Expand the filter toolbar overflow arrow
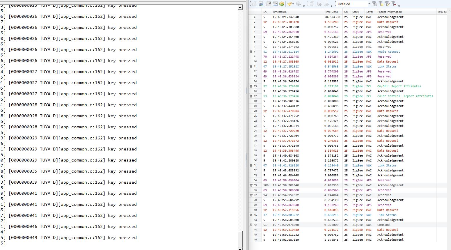Image resolution: width=451 pixels, height=250 pixels. tap(399, 5)
